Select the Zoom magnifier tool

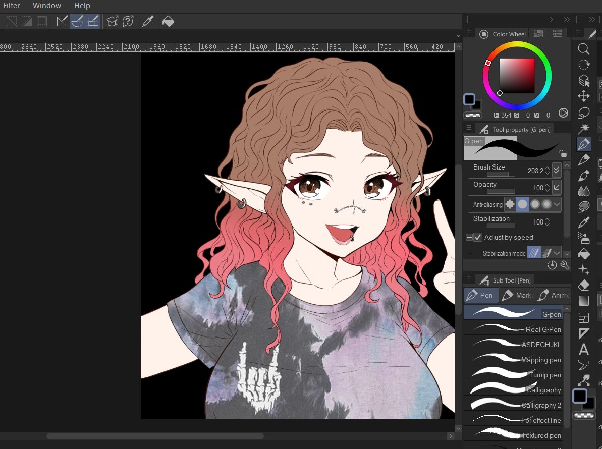(x=583, y=49)
